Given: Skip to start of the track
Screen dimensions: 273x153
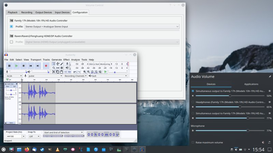Looking at the screenshot, I should 31,66.
